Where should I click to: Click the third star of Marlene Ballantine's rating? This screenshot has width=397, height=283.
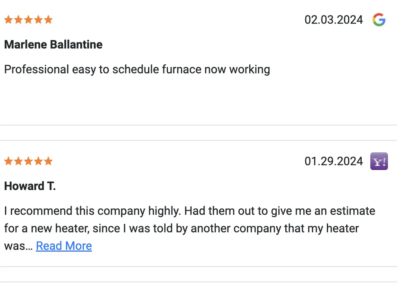pos(28,20)
